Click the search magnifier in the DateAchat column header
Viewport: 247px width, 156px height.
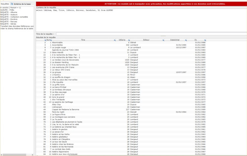(x=186, y=40)
